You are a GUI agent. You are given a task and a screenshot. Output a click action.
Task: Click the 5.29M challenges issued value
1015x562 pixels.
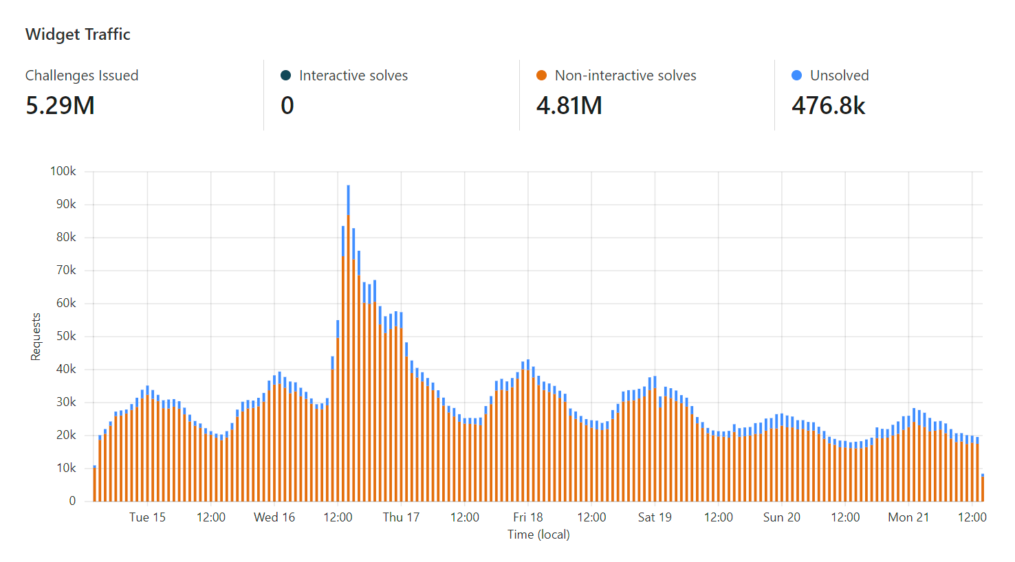click(60, 106)
